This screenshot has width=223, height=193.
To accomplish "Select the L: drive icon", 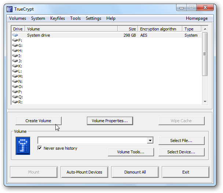I will 15,71.
